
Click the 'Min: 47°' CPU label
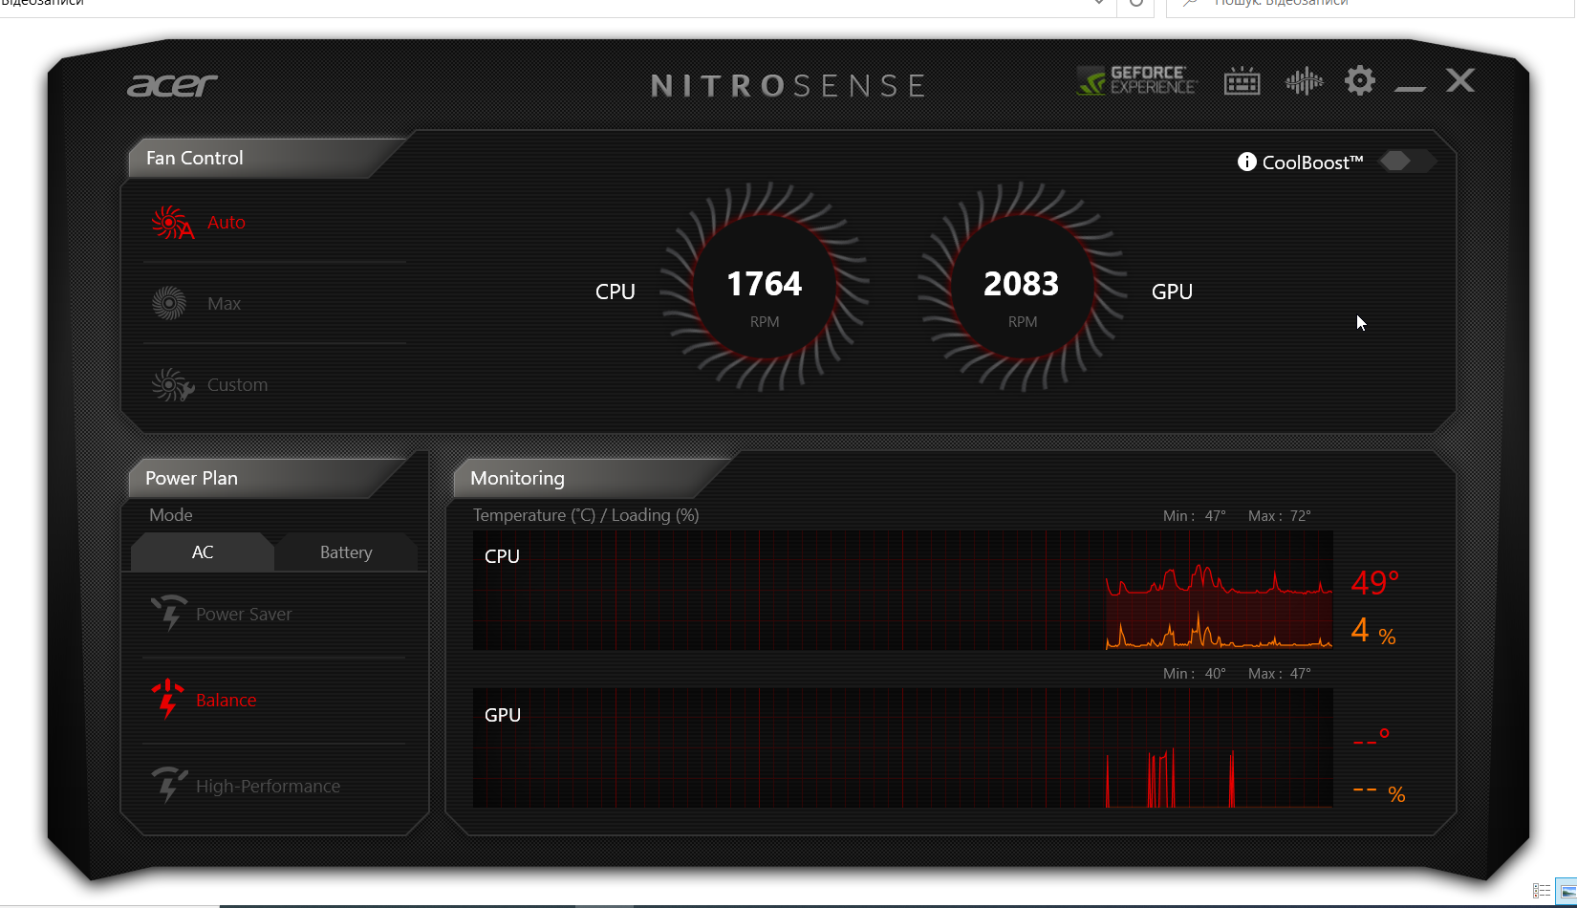tap(1195, 516)
